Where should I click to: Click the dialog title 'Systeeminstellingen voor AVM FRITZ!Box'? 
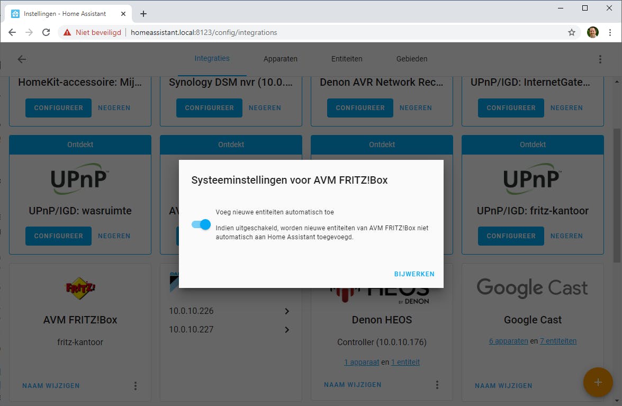point(290,180)
